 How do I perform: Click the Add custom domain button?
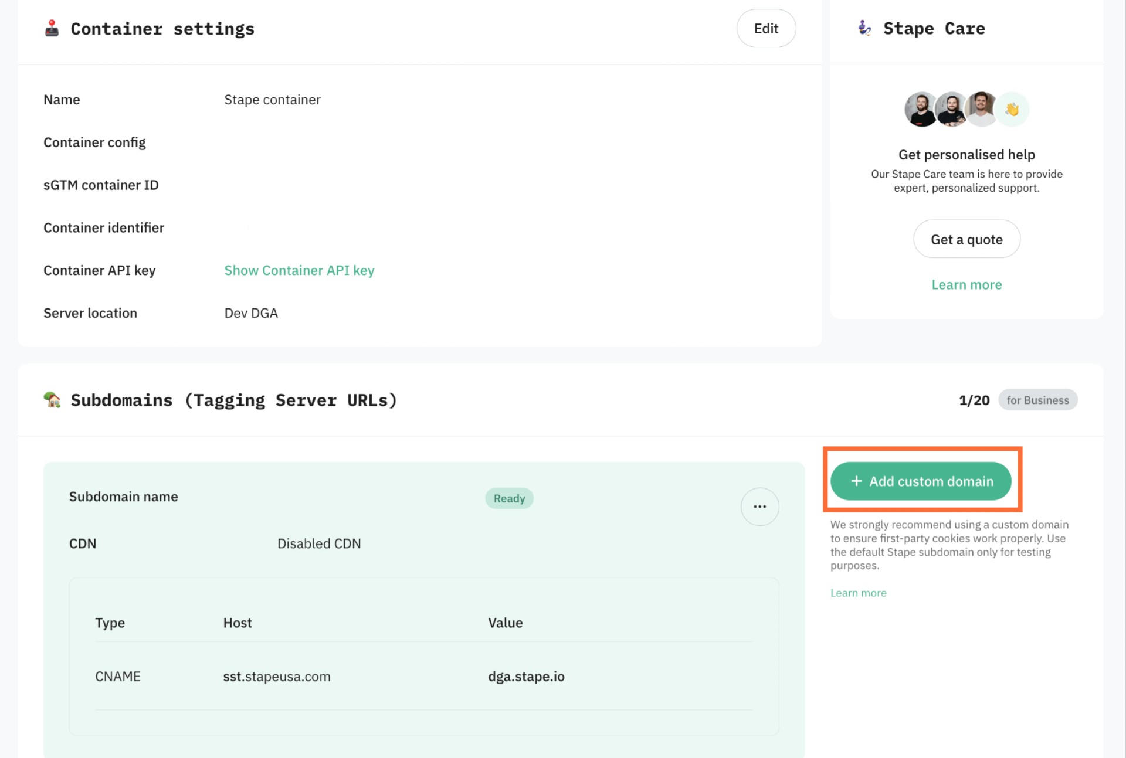tap(921, 481)
